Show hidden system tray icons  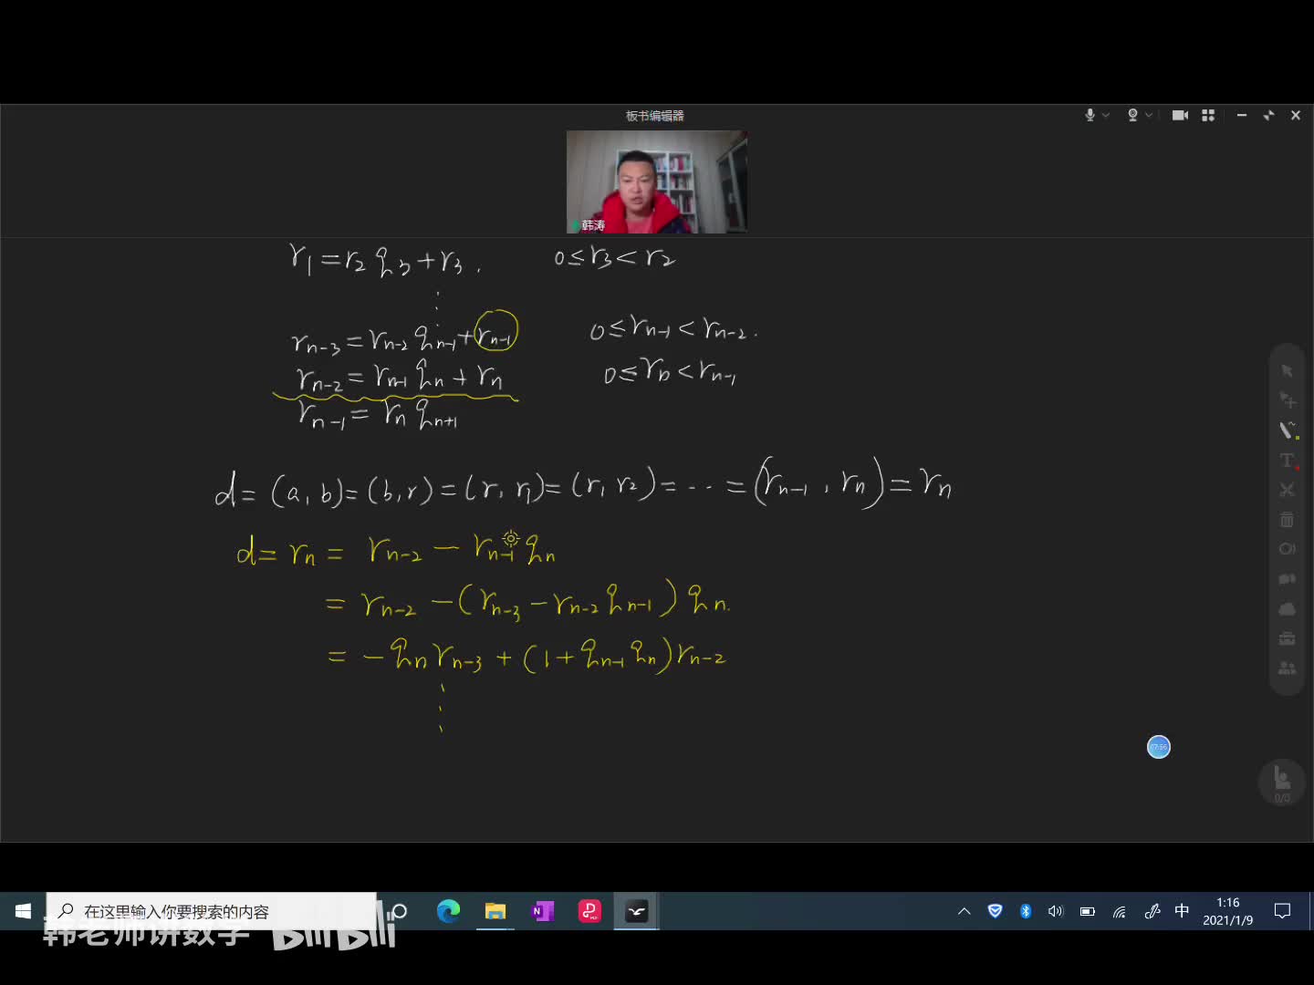tap(964, 911)
